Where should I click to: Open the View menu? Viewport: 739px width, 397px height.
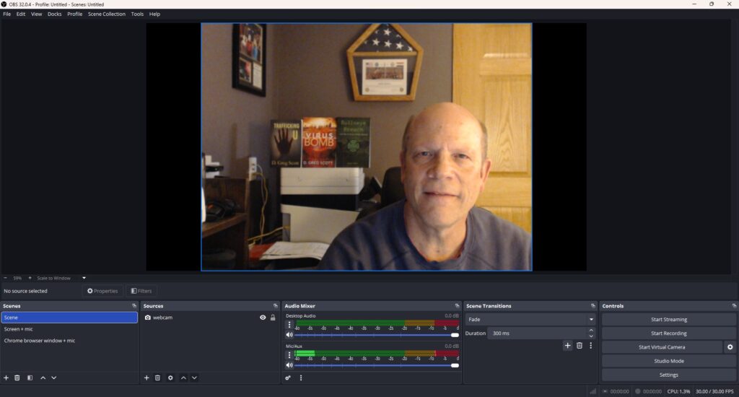[36, 14]
